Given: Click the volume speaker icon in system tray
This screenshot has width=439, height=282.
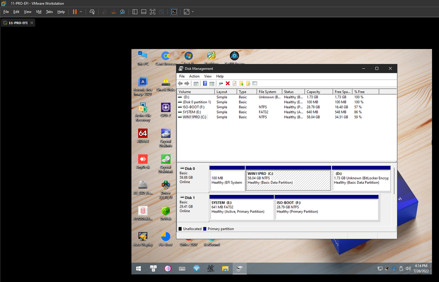Looking at the screenshot, I should click(408, 269).
